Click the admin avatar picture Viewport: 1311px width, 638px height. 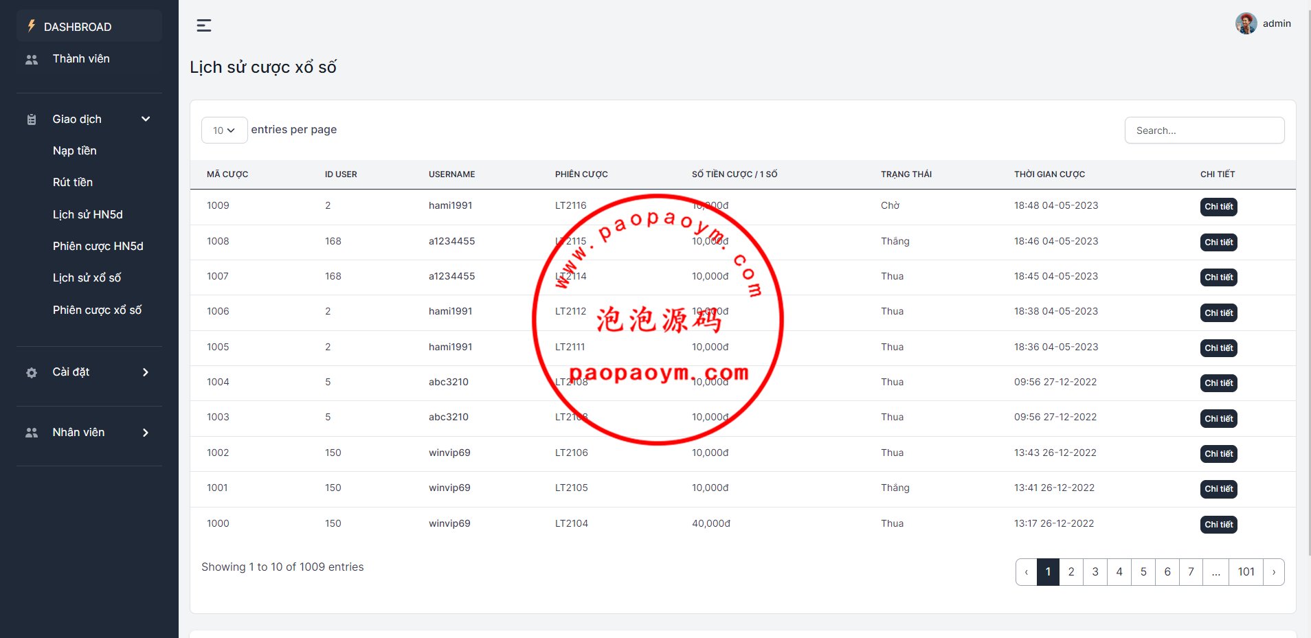pyautogui.click(x=1246, y=23)
